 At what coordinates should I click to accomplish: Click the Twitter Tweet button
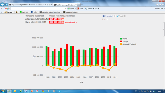(120, 16)
